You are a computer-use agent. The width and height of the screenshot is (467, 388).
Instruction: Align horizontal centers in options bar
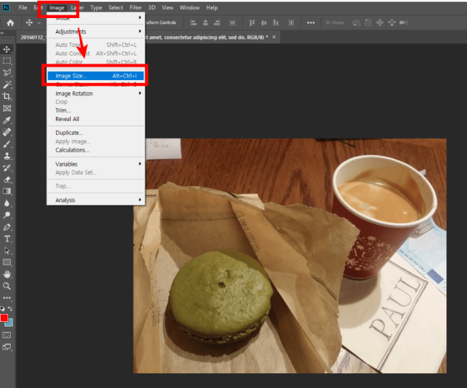(205, 23)
